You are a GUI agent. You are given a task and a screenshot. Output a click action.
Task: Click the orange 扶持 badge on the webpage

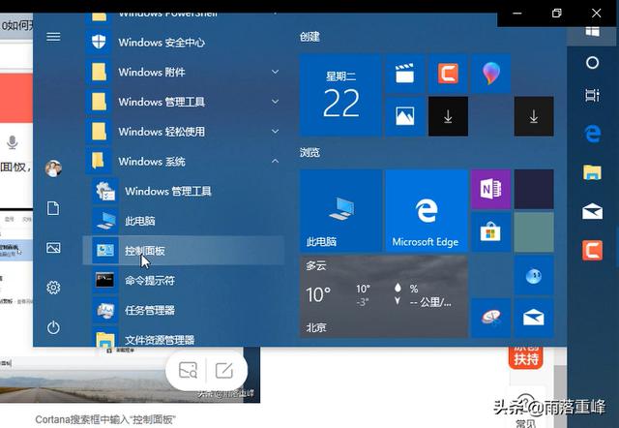coord(526,357)
